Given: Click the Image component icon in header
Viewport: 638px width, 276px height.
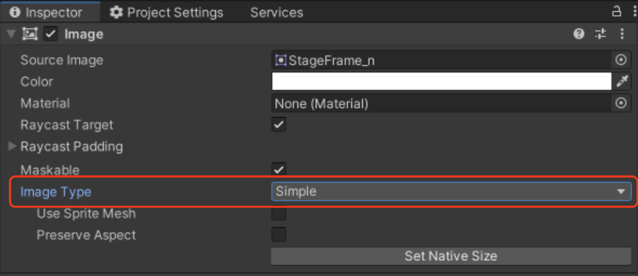Looking at the screenshot, I should pos(30,34).
